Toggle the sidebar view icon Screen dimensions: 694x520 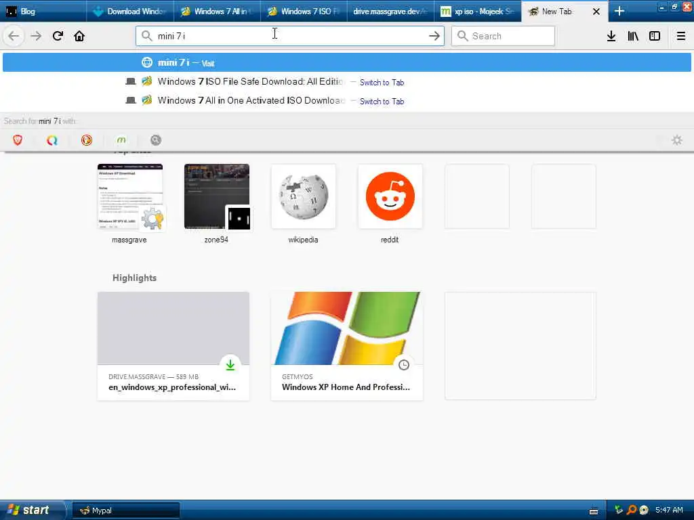click(x=655, y=36)
